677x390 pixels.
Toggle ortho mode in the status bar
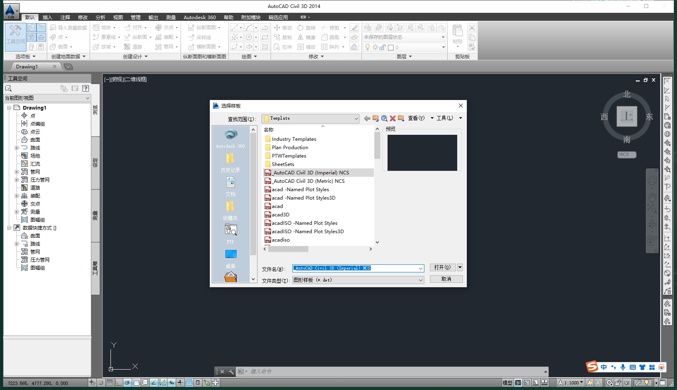coord(119,383)
